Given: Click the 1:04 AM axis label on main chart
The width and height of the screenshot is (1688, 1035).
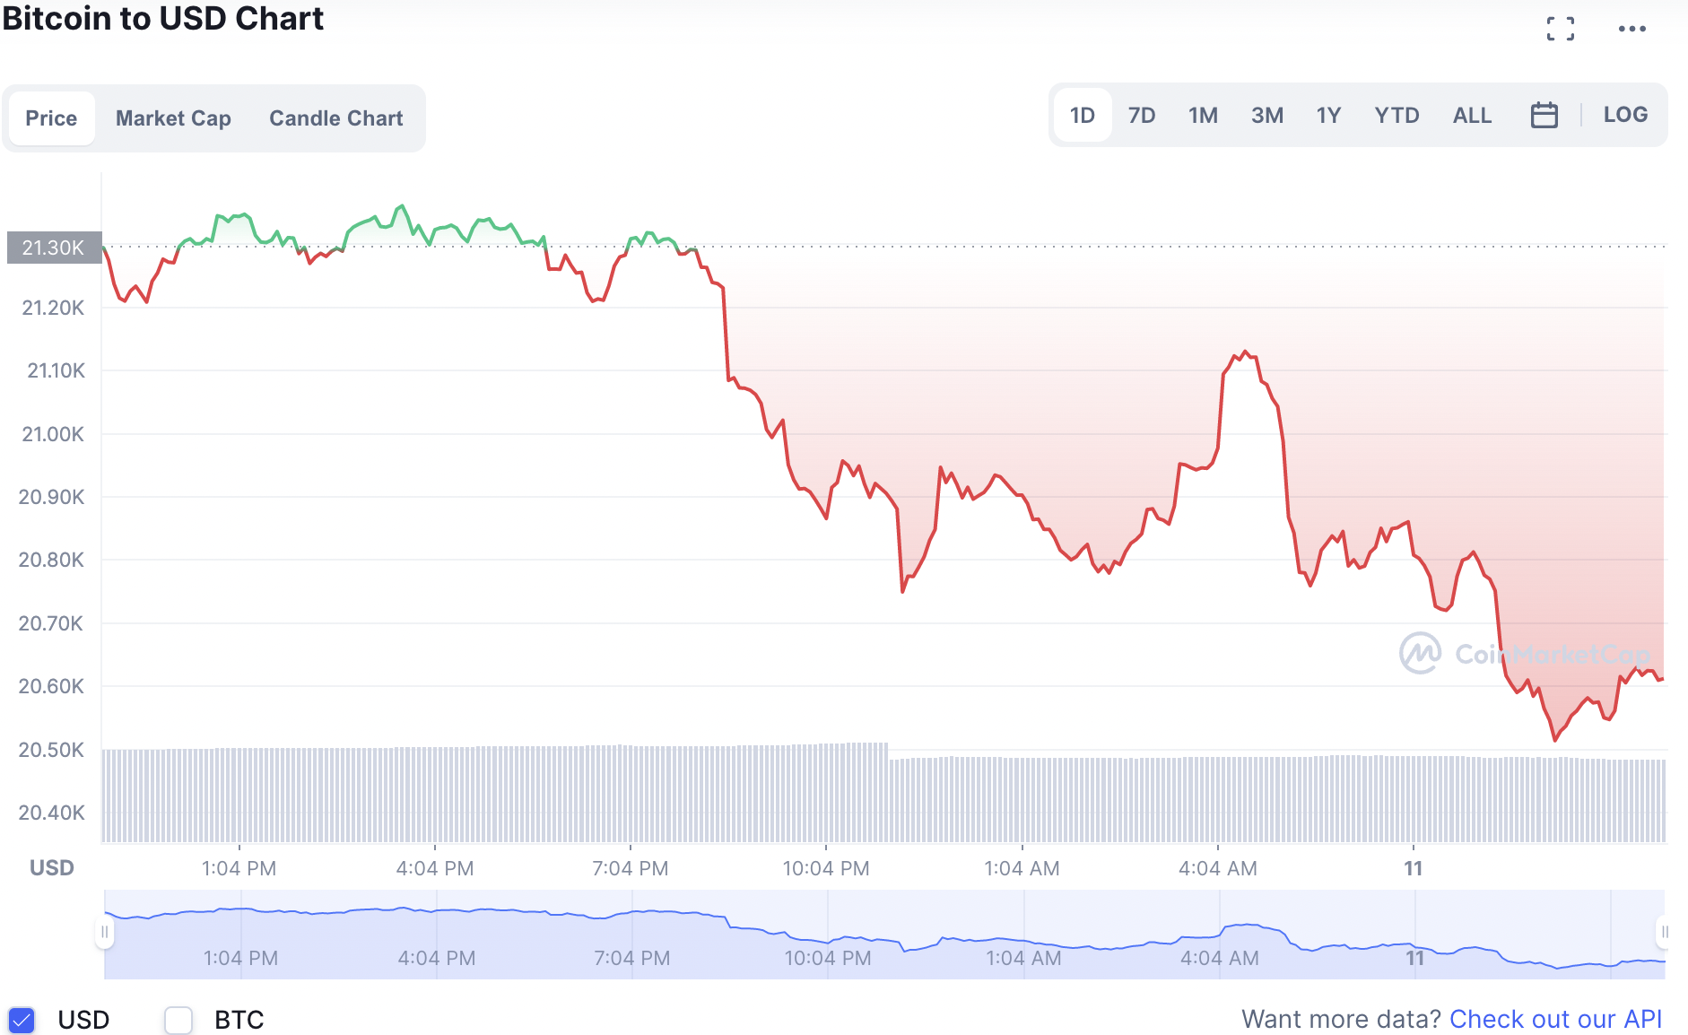Looking at the screenshot, I should [x=1022, y=868].
